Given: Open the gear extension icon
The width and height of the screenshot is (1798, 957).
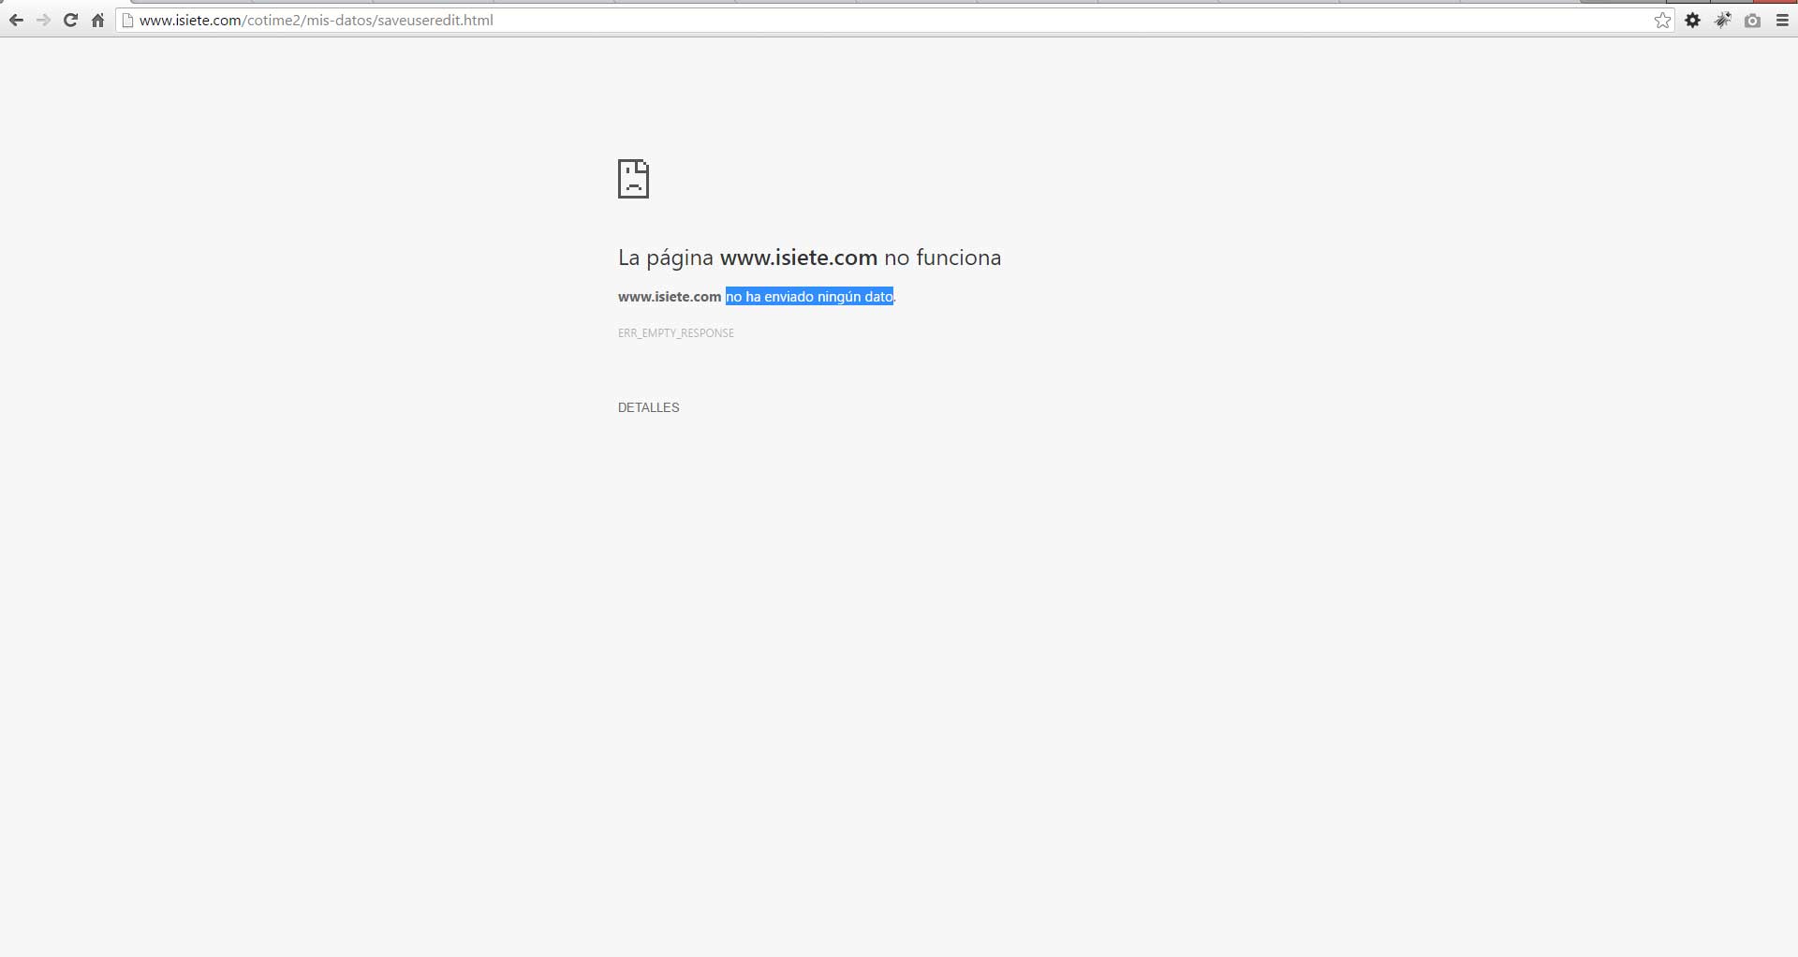Looking at the screenshot, I should pyautogui.click(x=1692, y=21).
